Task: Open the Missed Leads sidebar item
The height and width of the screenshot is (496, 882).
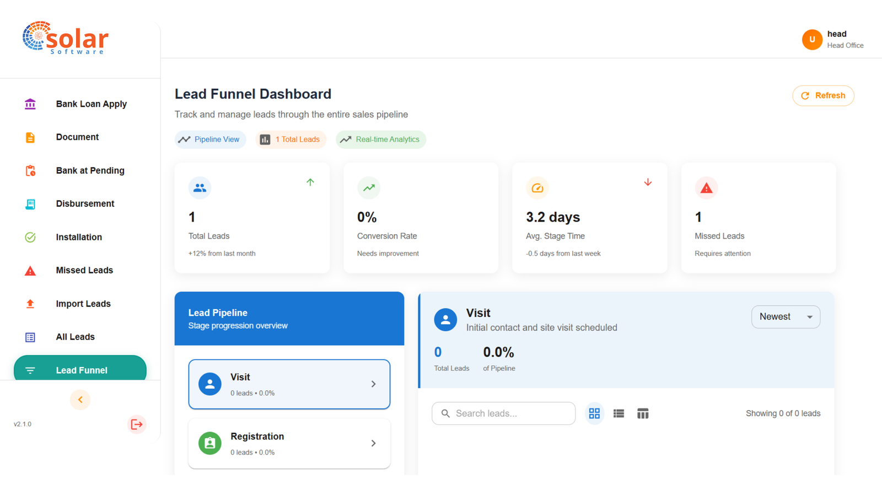Action: click(84, 271)
